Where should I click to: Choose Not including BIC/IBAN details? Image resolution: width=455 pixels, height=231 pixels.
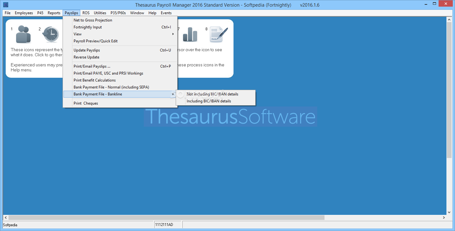tap(215, 94)
